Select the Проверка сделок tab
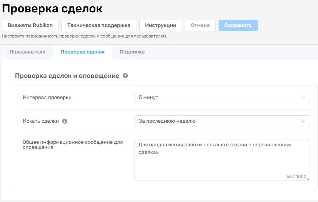Image resolution: width=318 pixels, height=202 pixels. pyautogui.click(x=83, y=52)
